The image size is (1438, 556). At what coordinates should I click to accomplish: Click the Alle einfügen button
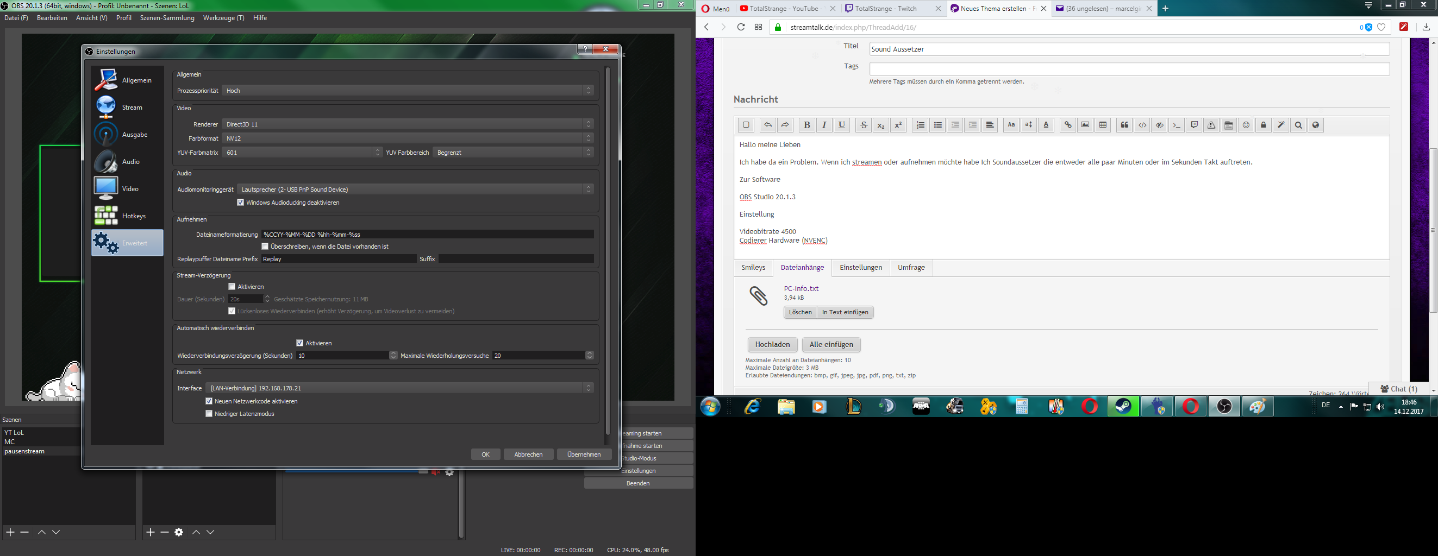831,345
